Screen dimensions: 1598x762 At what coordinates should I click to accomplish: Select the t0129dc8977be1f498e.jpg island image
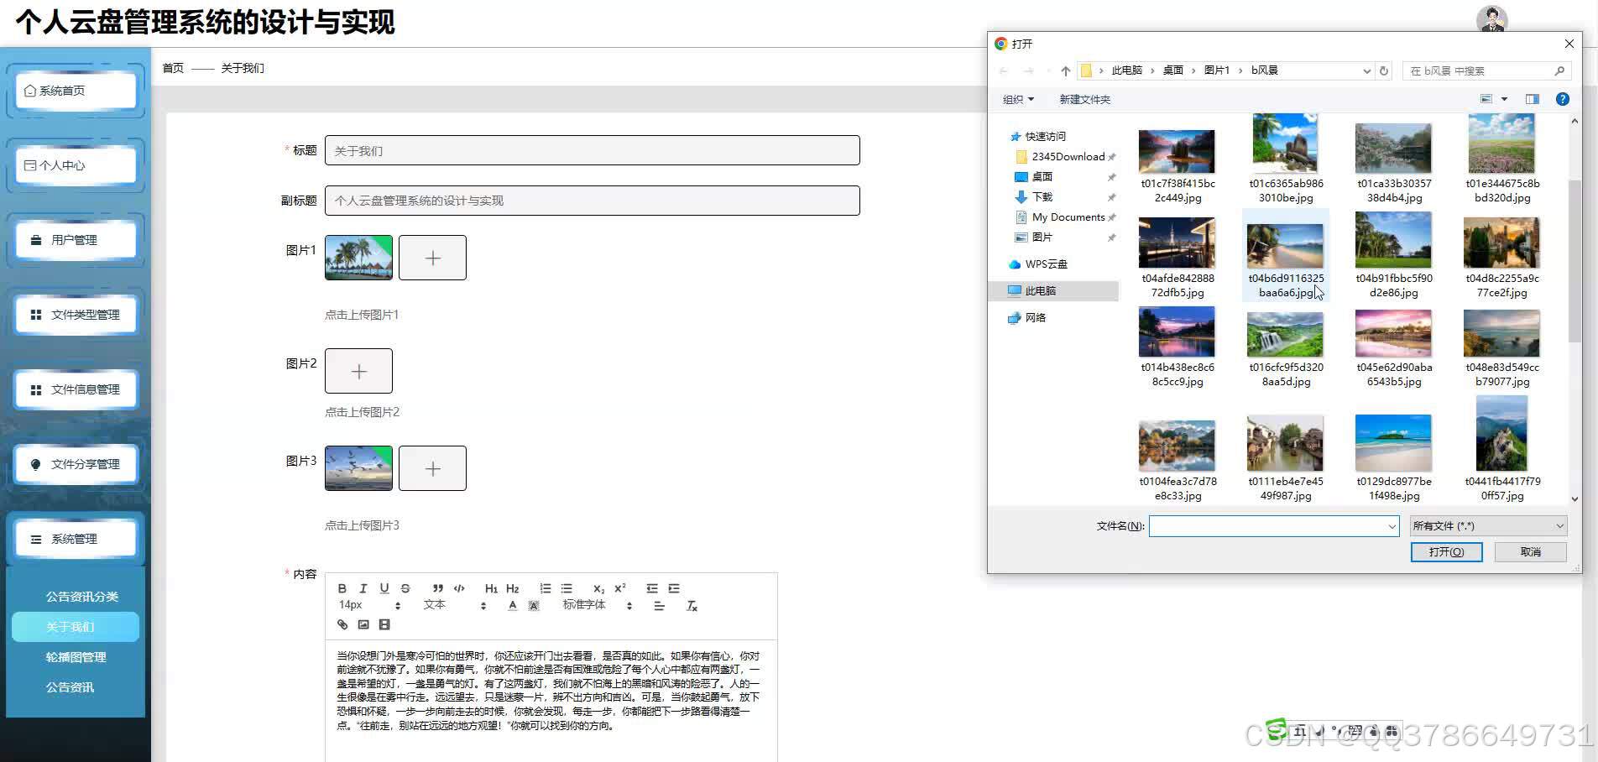pyautogui.click(x=1393, y=457)
